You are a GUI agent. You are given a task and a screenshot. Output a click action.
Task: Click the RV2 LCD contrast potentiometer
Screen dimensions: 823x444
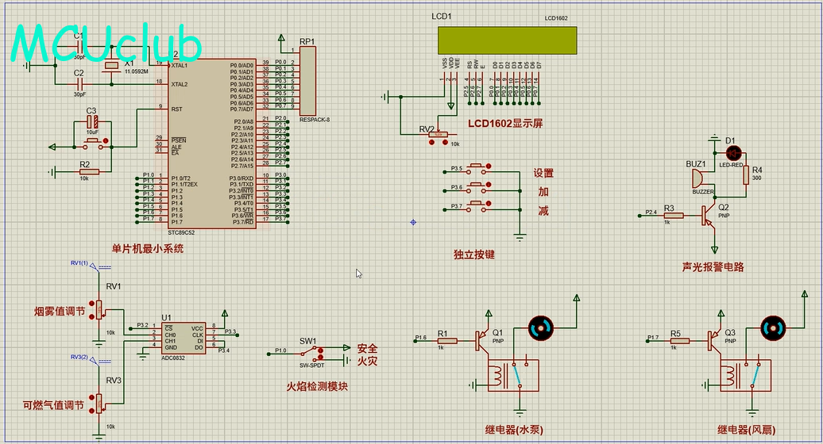pyautogui.click(x=437, y=135)
